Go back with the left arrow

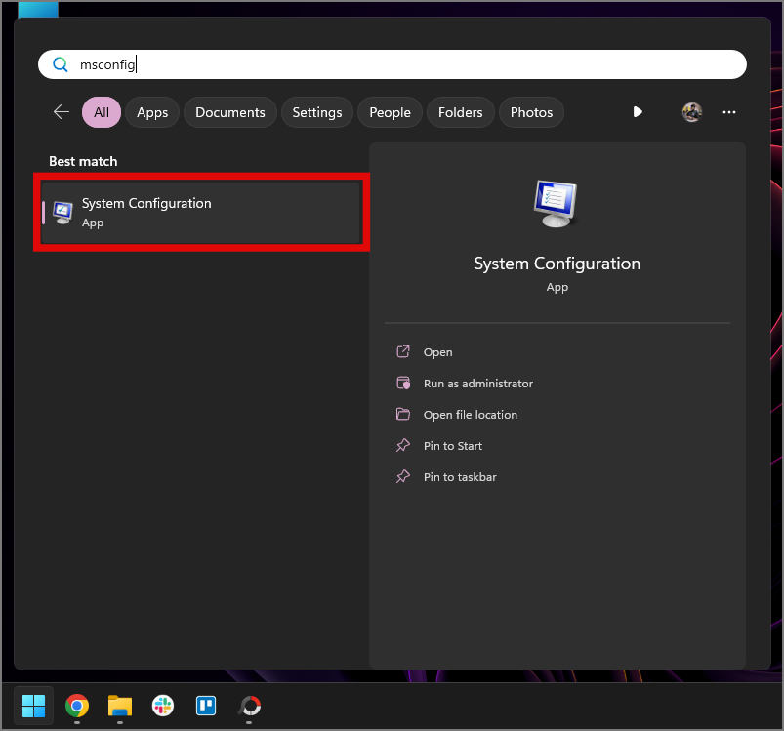[61, 112]
